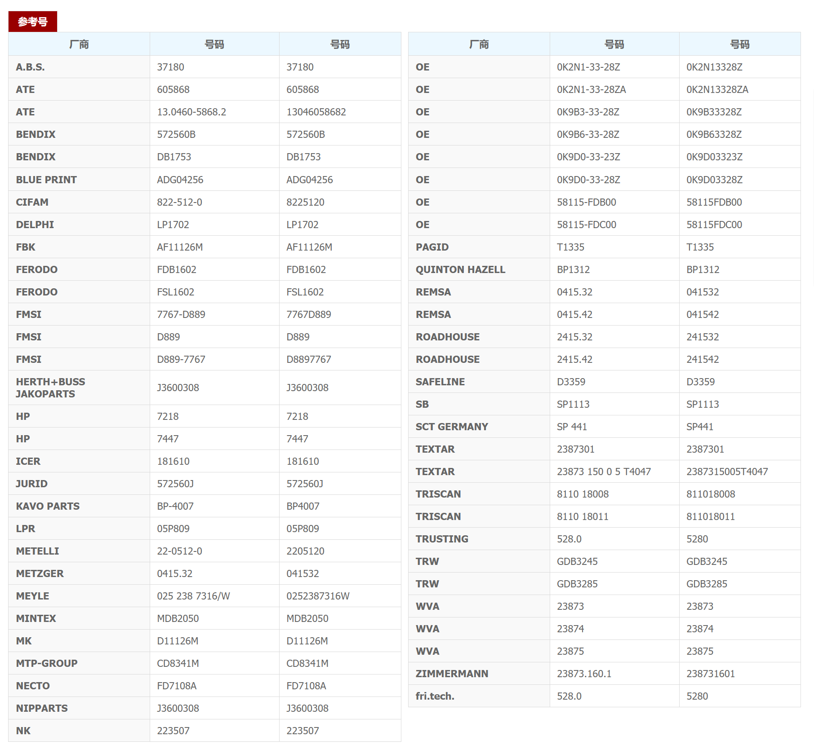Click the TRUSTING manufacturer cell
Viewport: 814px width, 745px height.
(479, 539)
